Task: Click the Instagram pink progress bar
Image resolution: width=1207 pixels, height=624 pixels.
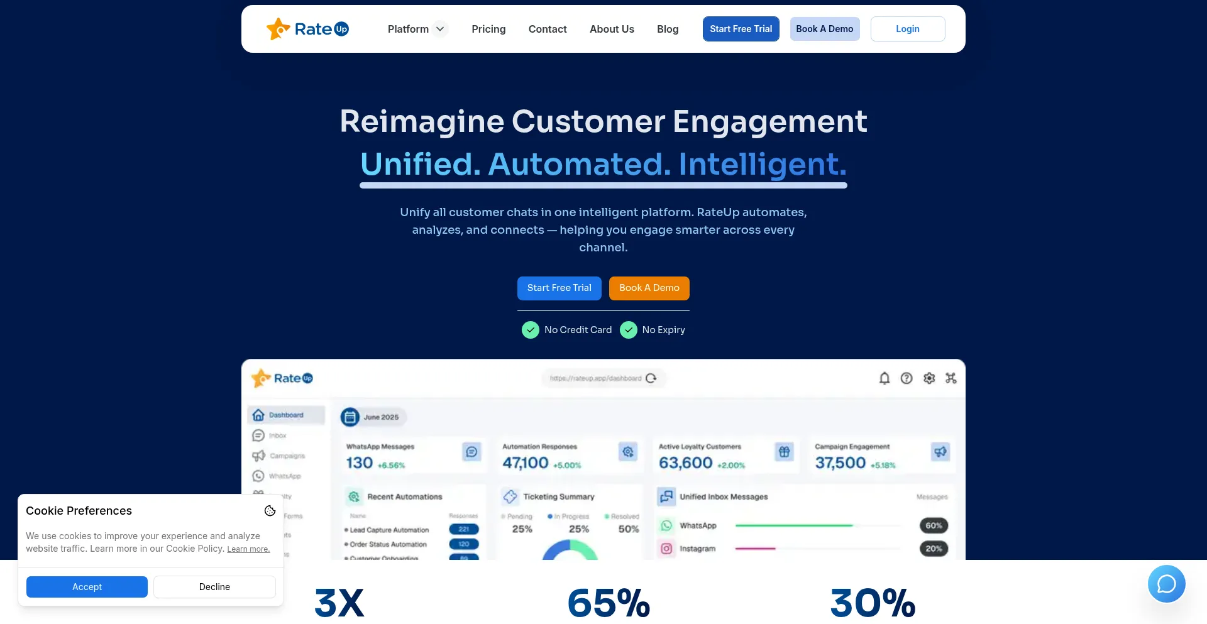Action: pyautogui.click(x=756, y=549)
